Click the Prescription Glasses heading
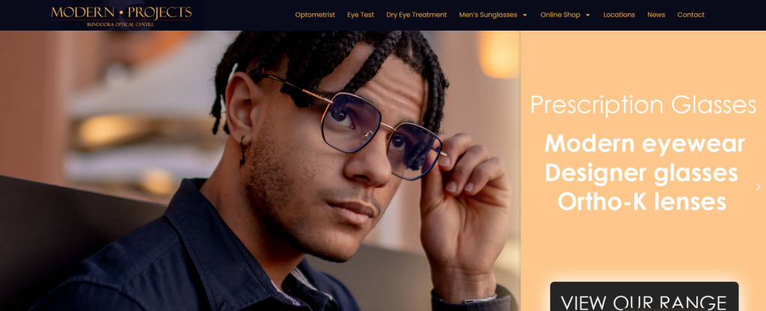Viewport: 766px width, 311px height. pos(643,105)
